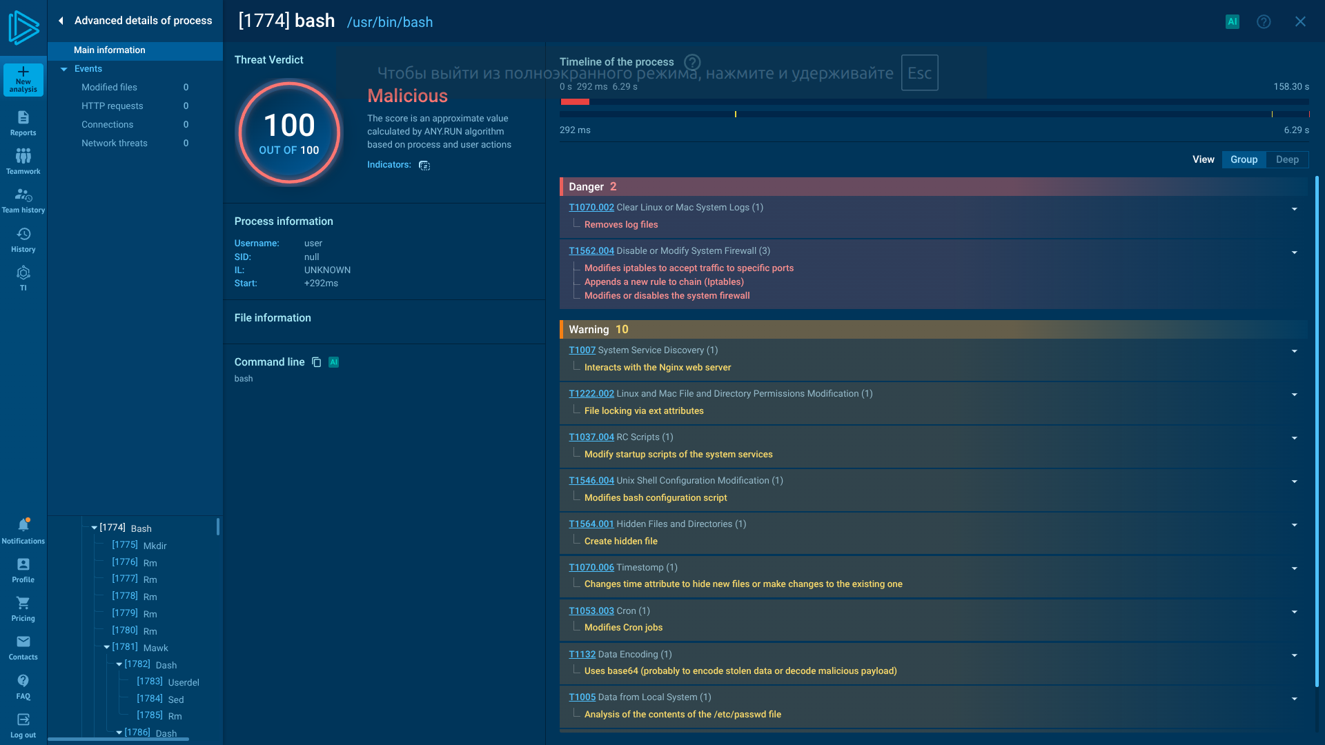Click 'Removes log files' indicator text
This screenshot has height=745, width=1325.
620,225
